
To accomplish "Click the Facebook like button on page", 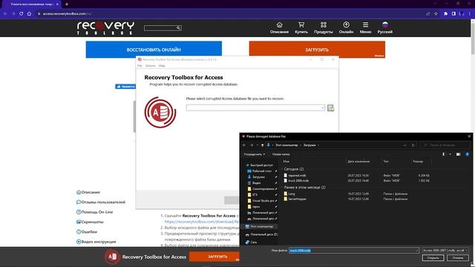I will point(125,87).
